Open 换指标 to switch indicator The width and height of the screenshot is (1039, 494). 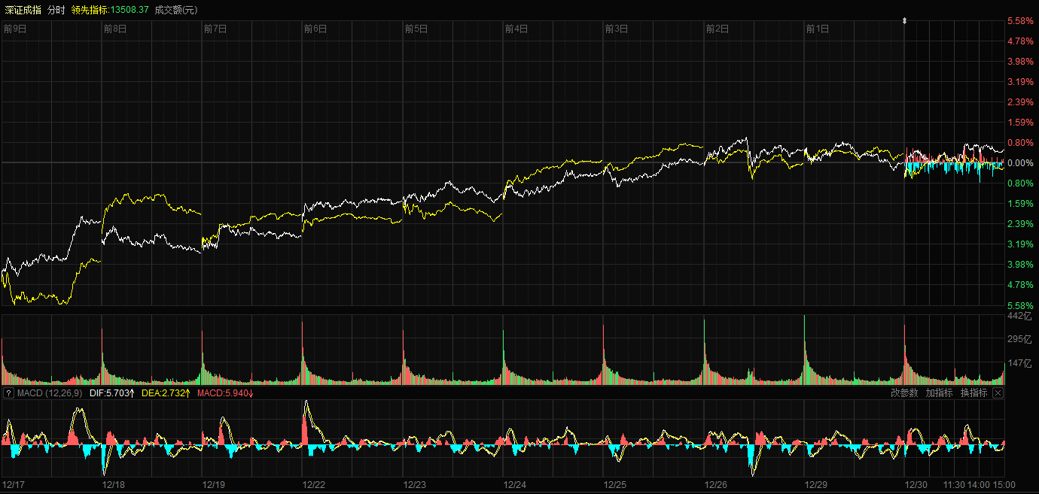973,392
